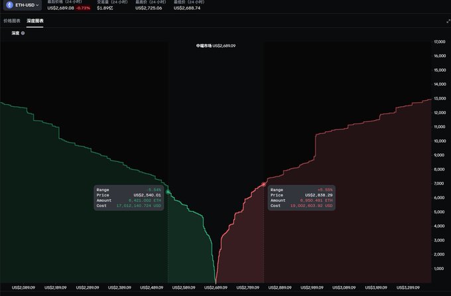Click the bid tooltip price US$2,540.01
This screenshot has width=451, height=296.
[147, 195]
